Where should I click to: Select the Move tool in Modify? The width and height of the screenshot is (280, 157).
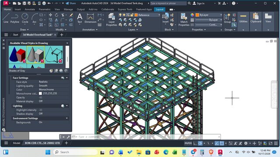[51, 15]
